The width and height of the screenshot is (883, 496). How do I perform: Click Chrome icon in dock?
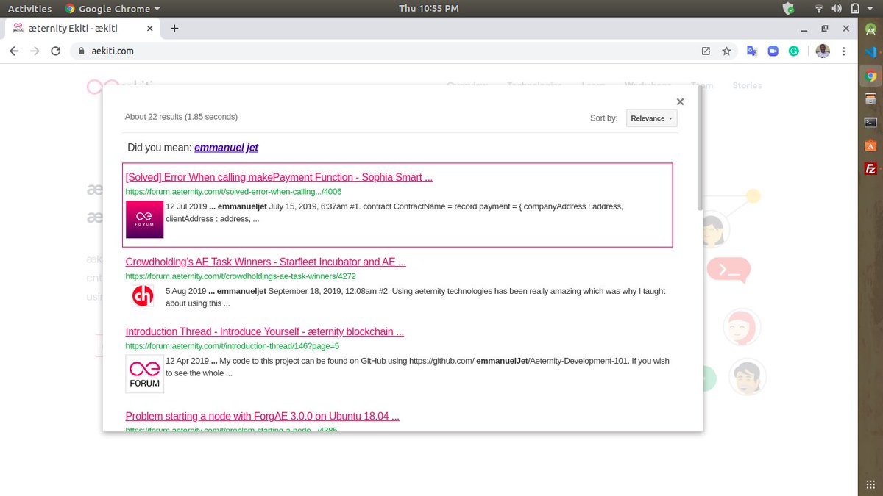[x=870, y=76]
